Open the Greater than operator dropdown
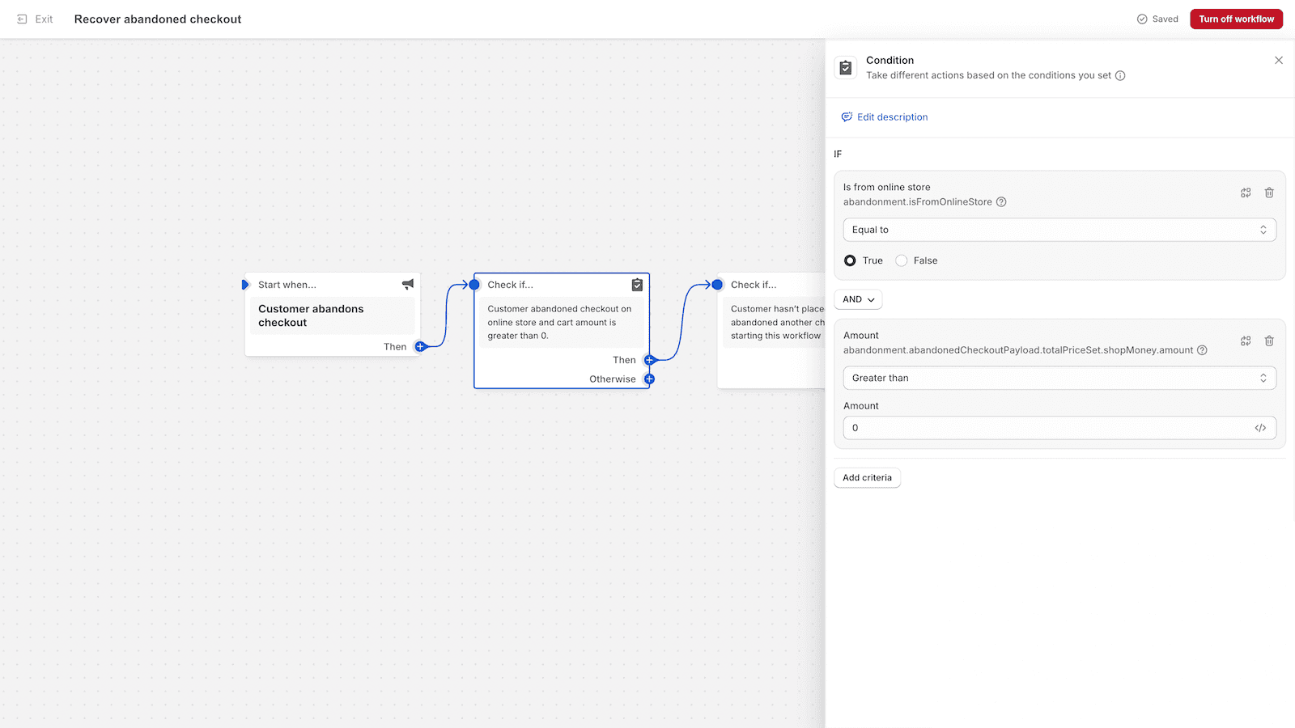Image resolution: width=1295 pixels, height=728 pixels. pyautogui.click(x=1059, y=378)
